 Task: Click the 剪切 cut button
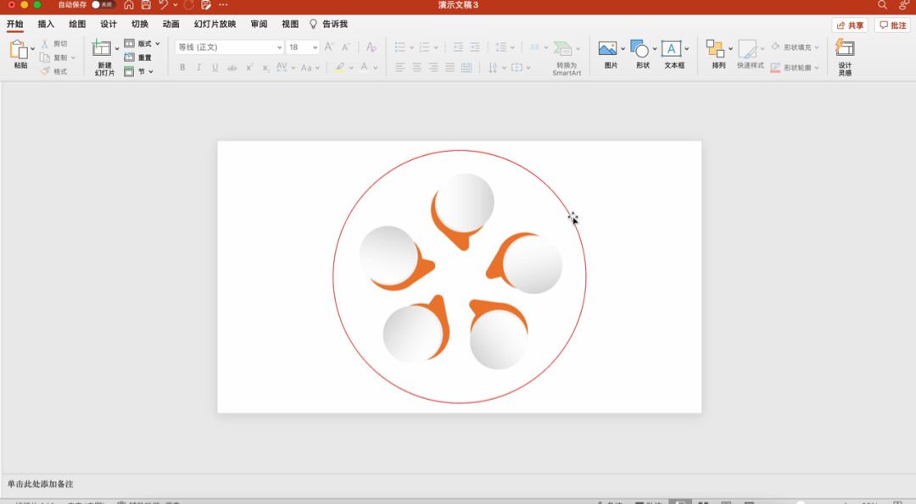[x=53, y=44]
